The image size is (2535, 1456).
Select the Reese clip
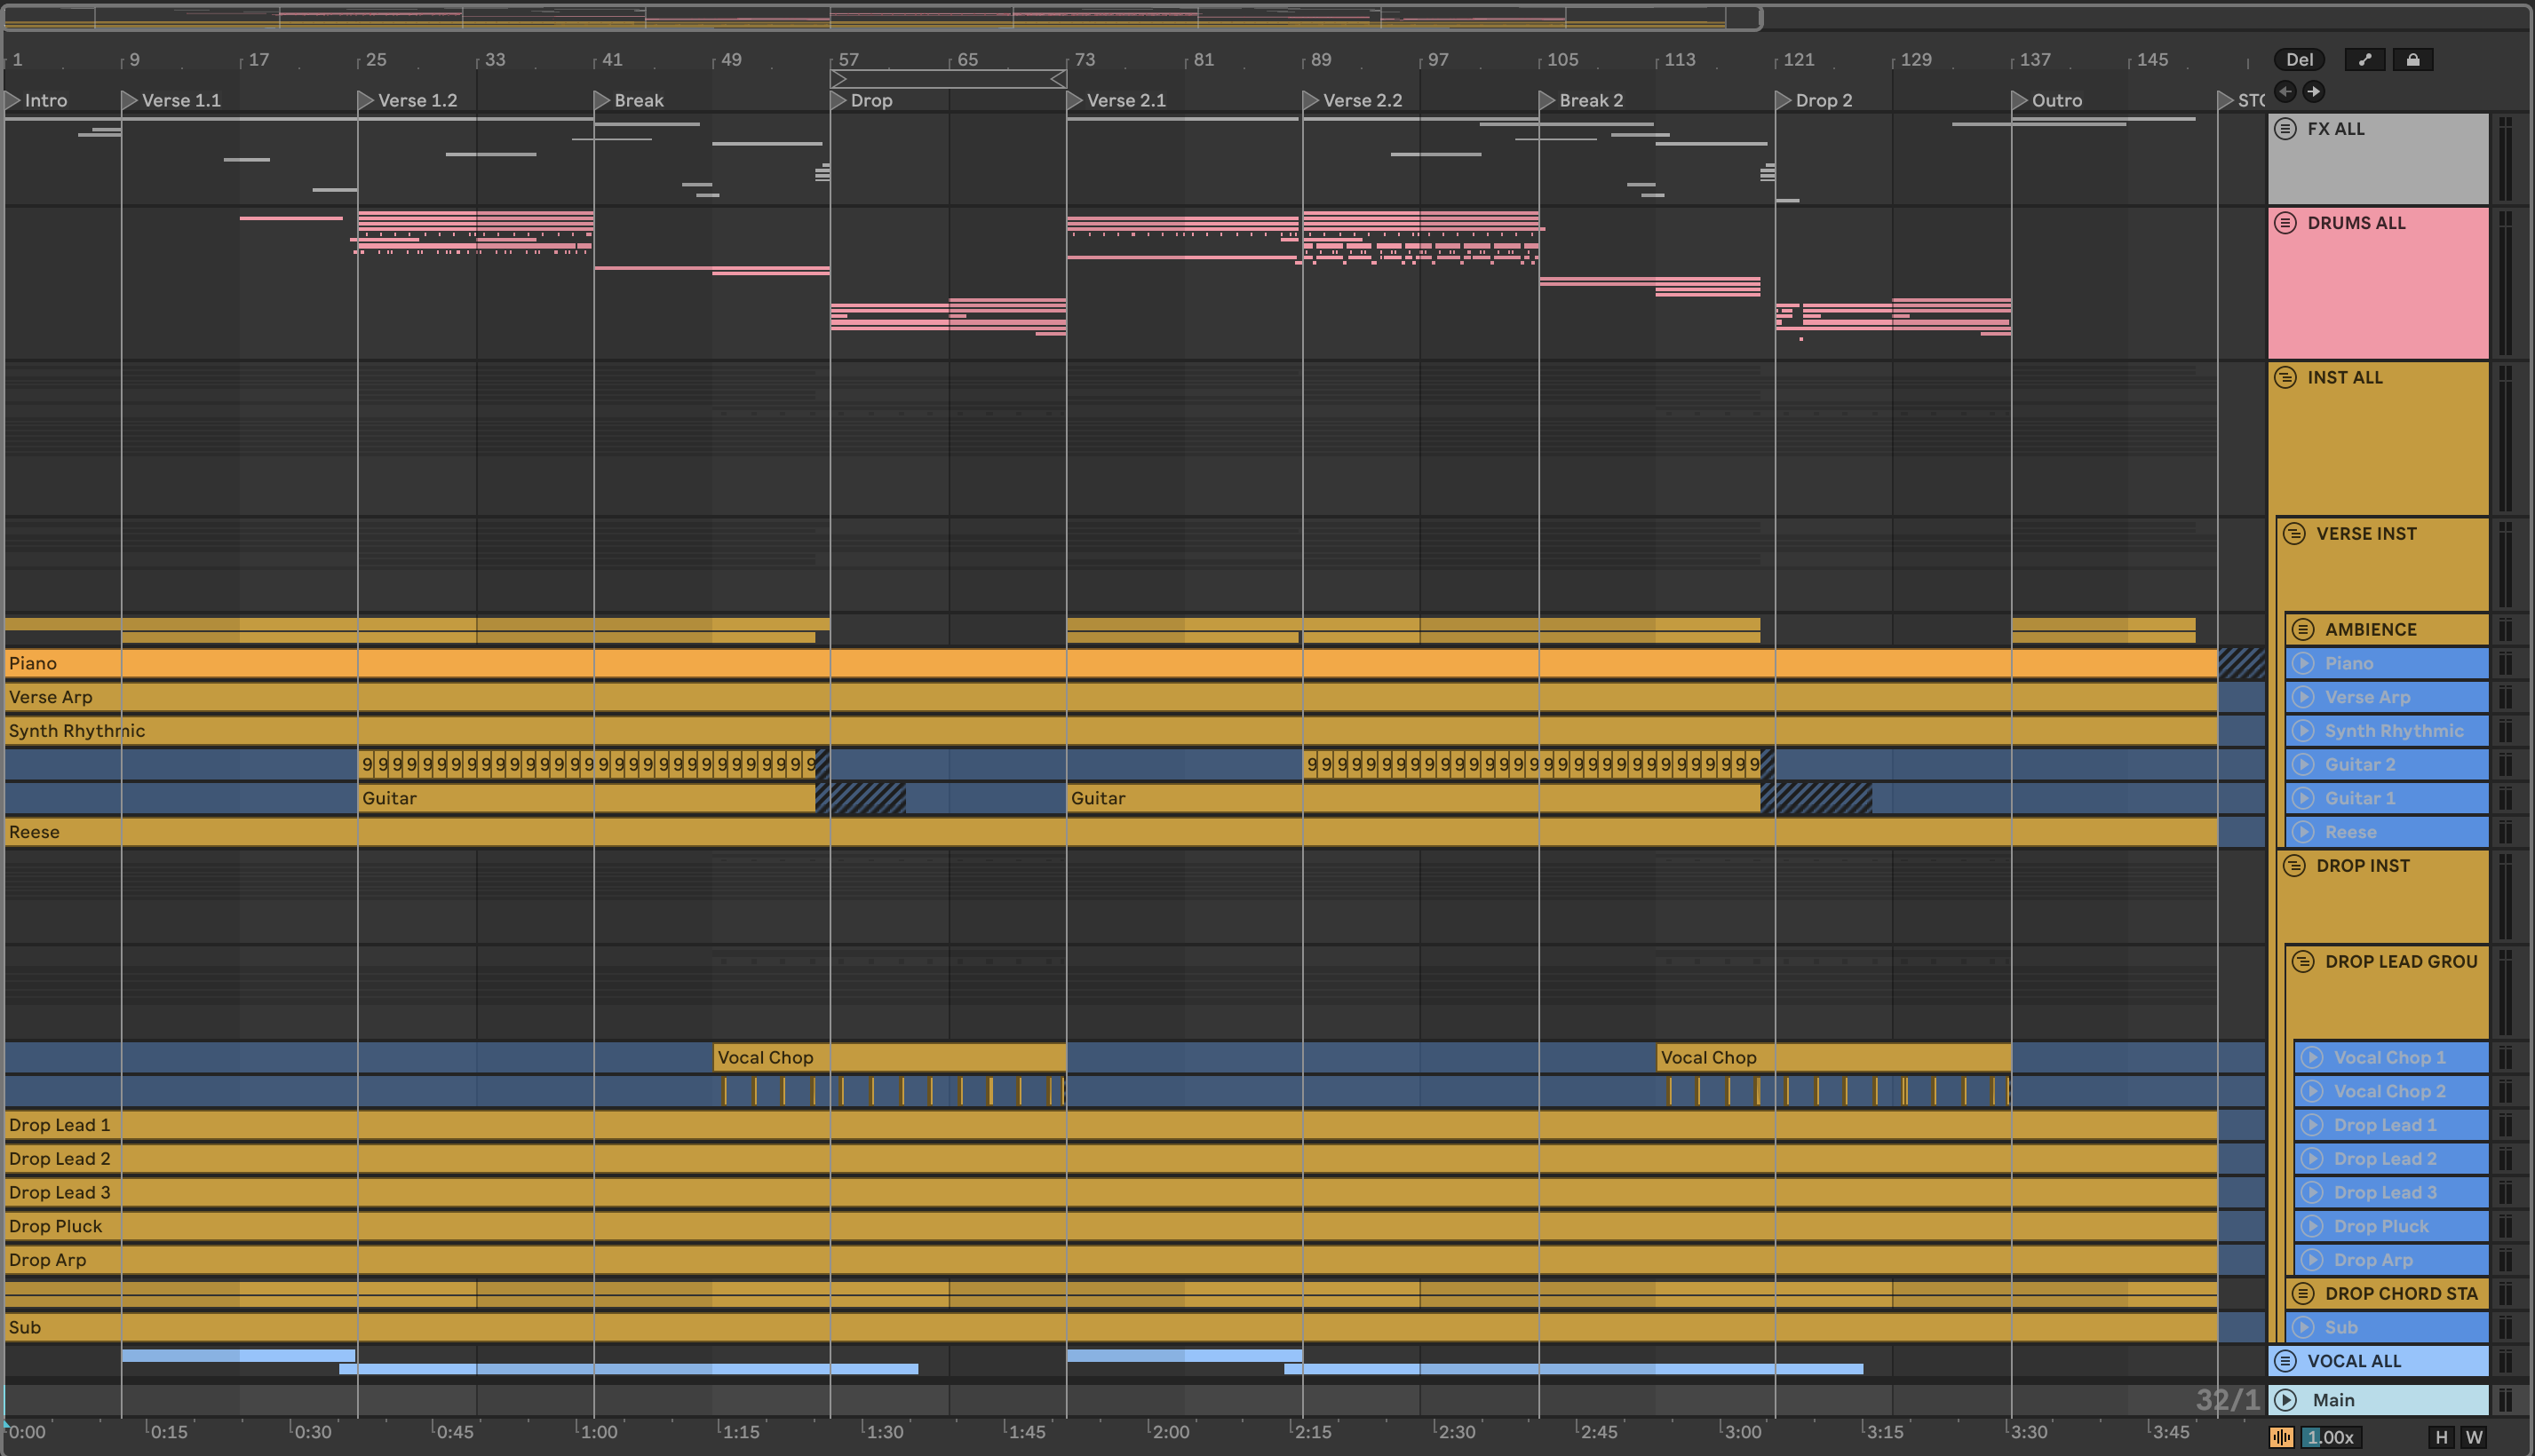[1110, 832]
